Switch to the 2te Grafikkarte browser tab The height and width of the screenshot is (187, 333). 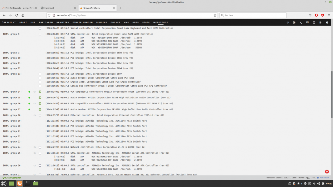pos(19,8)
